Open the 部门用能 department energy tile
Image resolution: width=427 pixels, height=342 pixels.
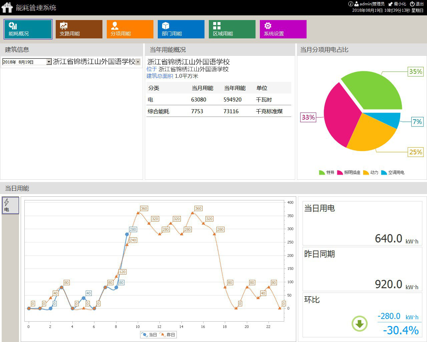[x=181, y=29]
